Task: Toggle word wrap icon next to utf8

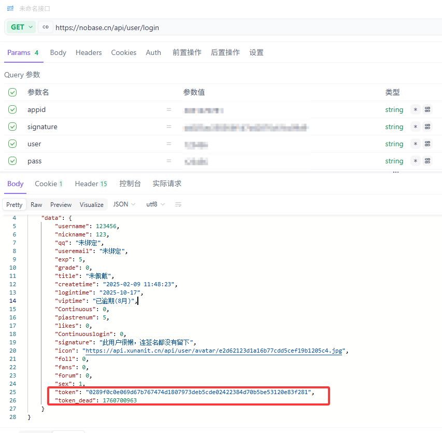Action: [x=178, y=204]
